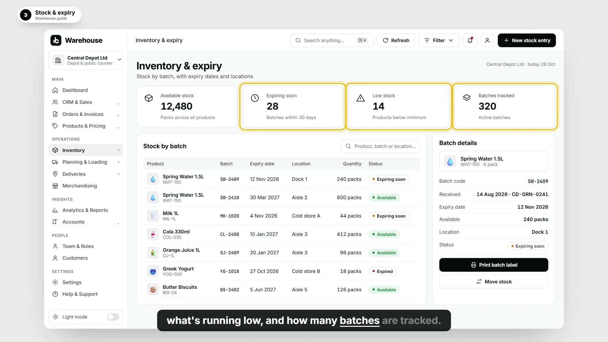
Task: Click the Light mode sun icon
Action: click(56, 317)
